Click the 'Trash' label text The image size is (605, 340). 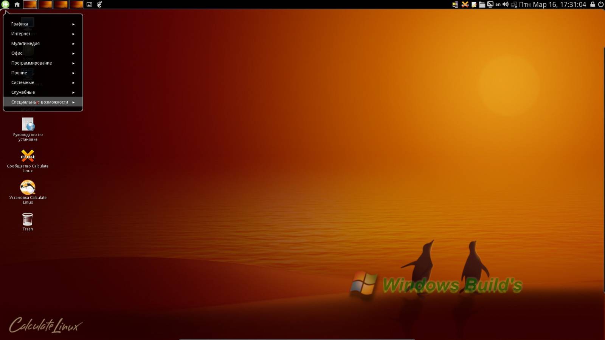[x=28, y=229]
